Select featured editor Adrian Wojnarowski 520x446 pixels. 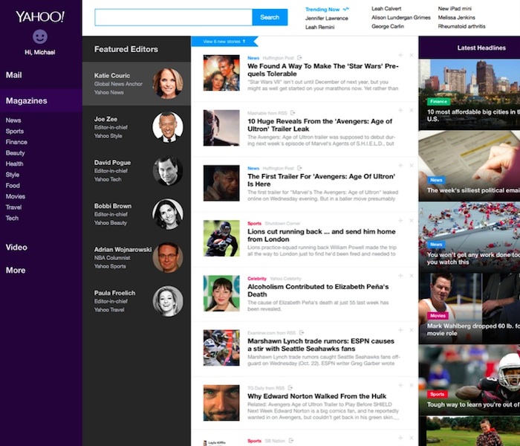tap(136, 257)
